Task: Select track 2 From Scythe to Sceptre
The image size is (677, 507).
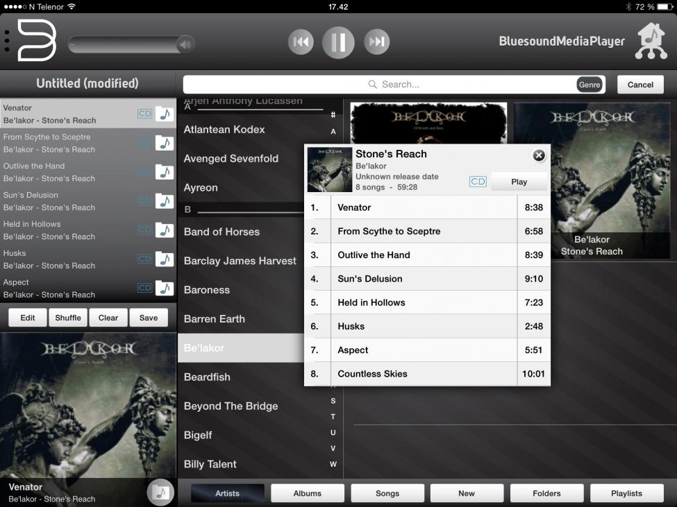Action: pos(427,231)
